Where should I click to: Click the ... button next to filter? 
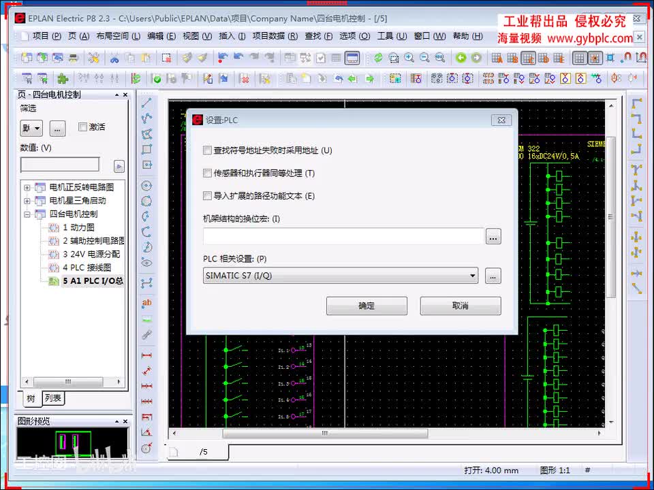(x=57, y=128)
